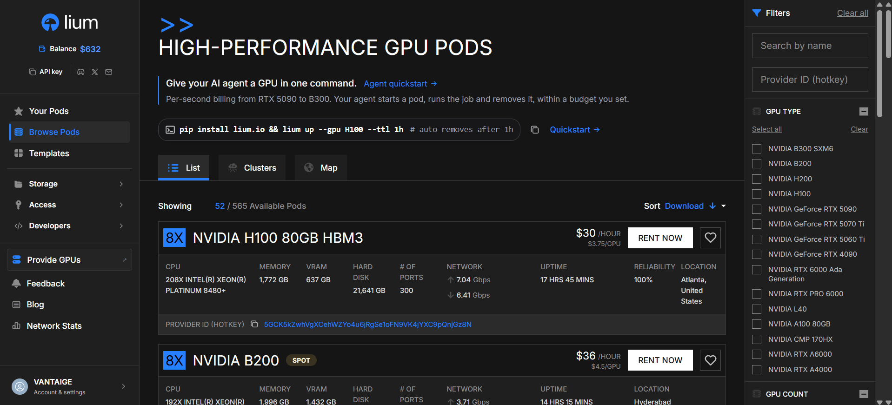Screen dimensions: 892x405
Task: Expand the Storage menu chevron
Action: click(x=121, y=184)
